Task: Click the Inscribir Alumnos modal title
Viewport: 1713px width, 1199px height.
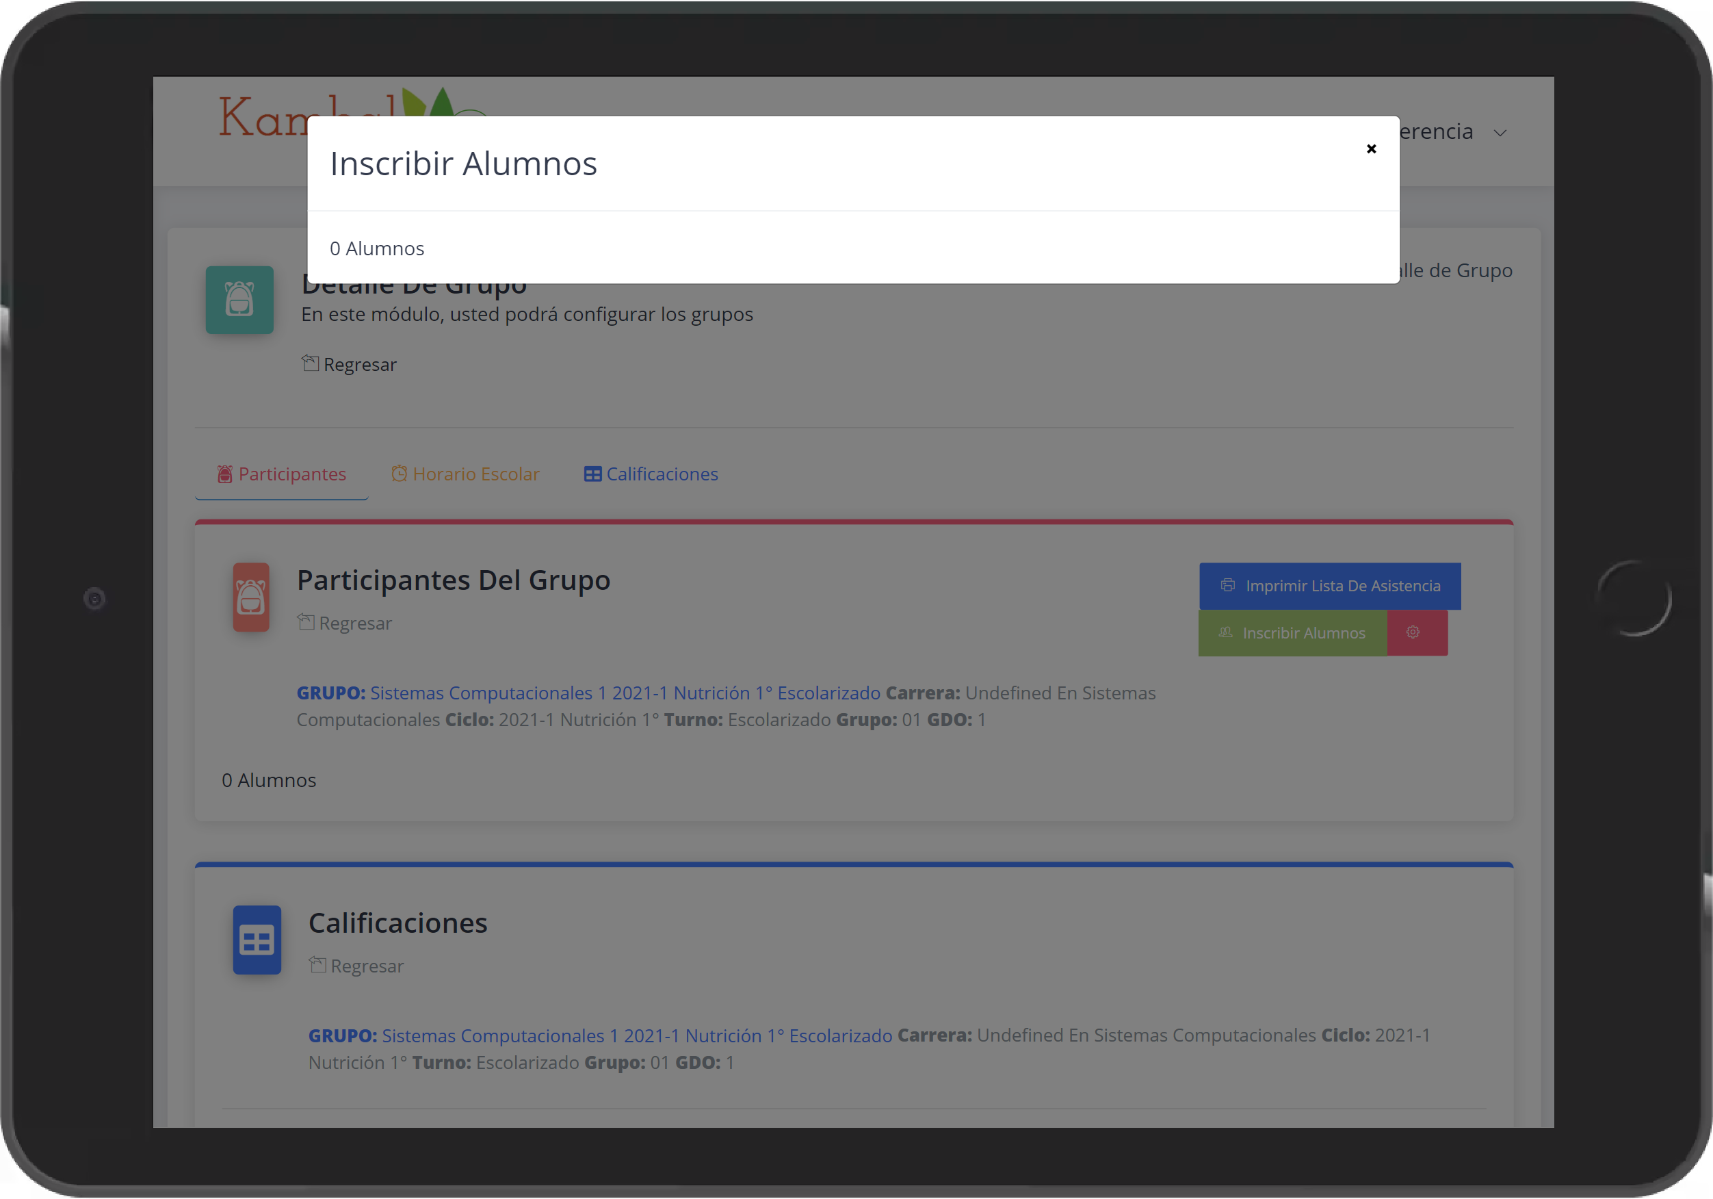Action: pyautogui.click(x=463, y=164)
